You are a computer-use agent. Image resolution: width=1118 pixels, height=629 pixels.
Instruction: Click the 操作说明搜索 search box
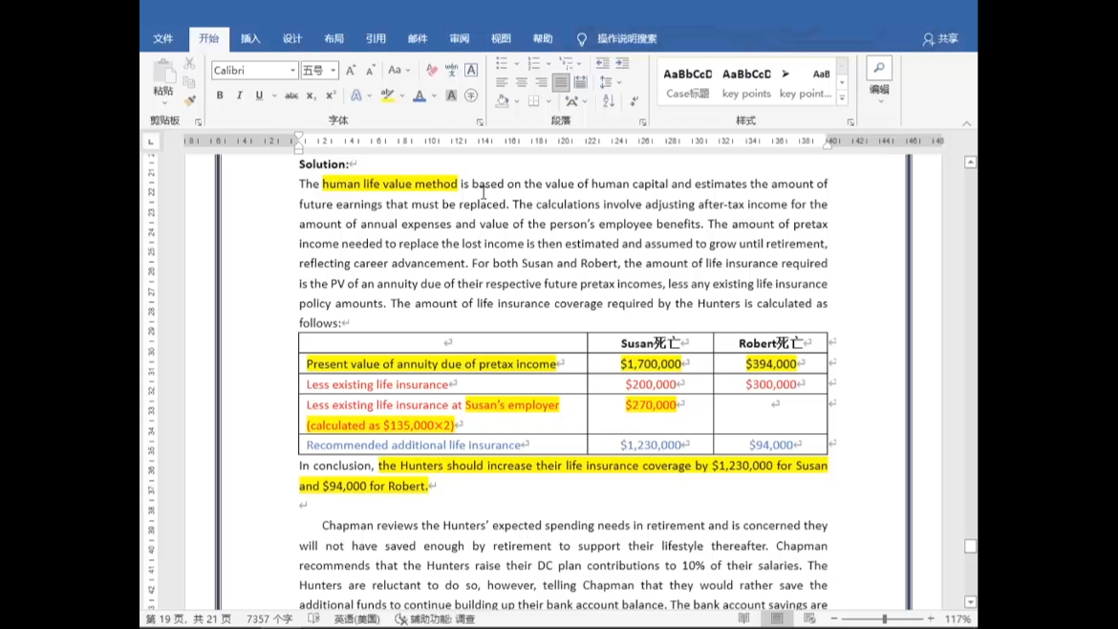click(x=627, y=39)
